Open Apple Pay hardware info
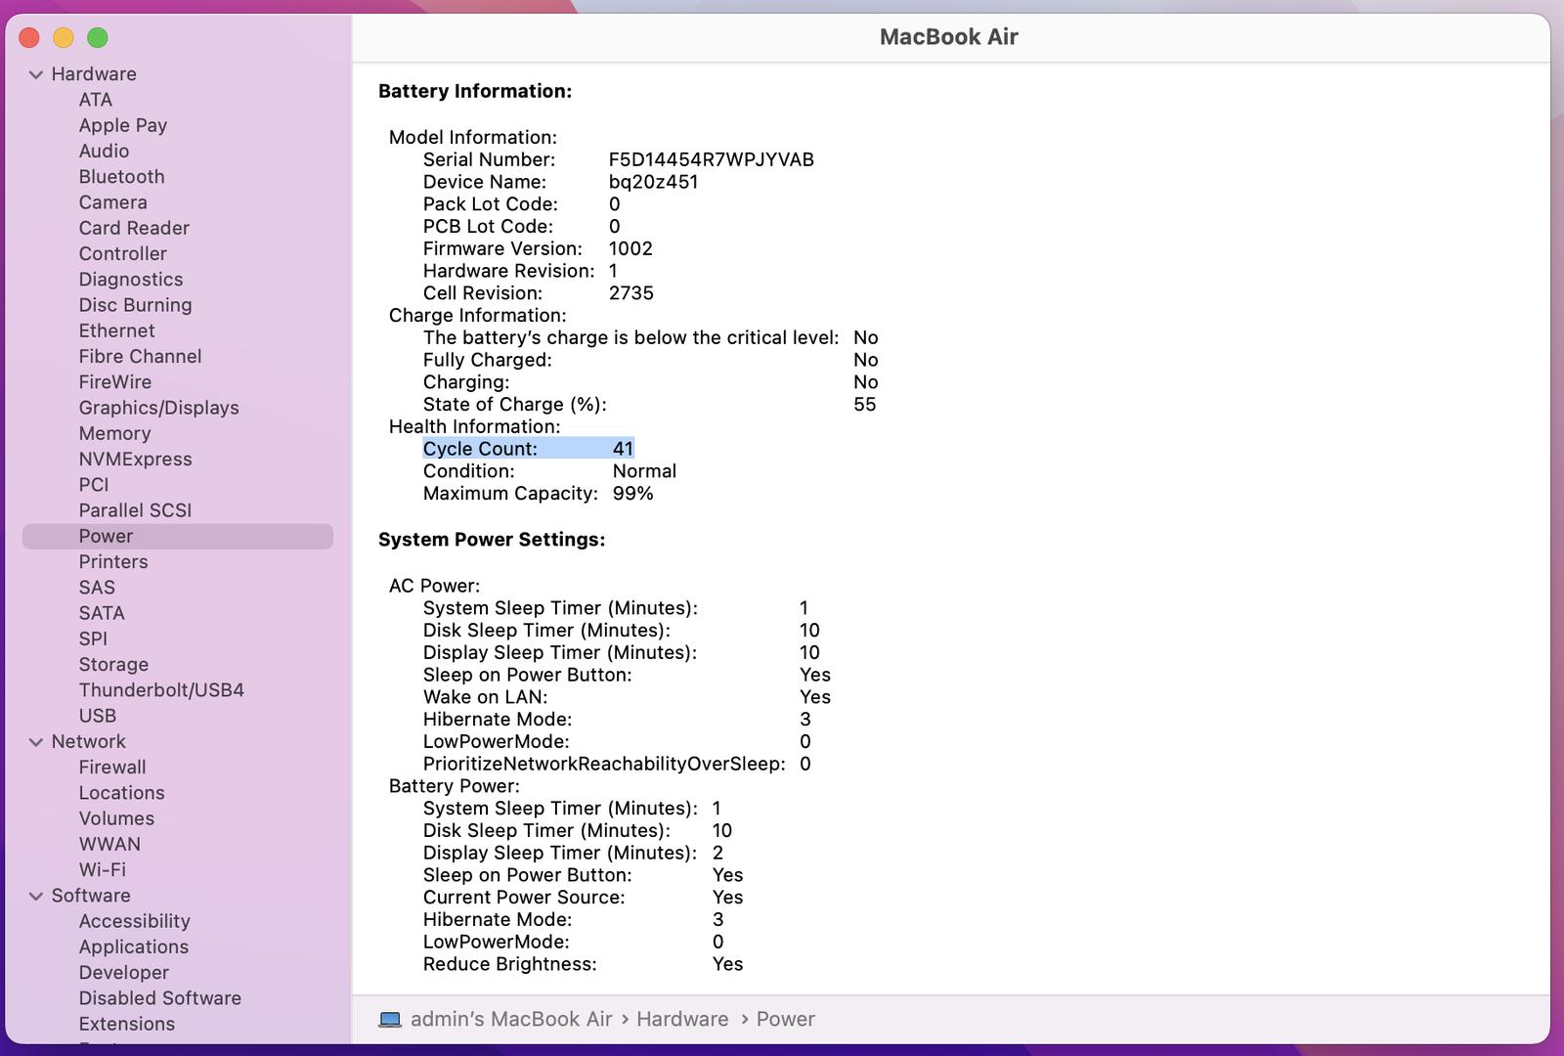Image resolution: width=1564 pixels, height=1056 pixels. click(x=123, y=125)
